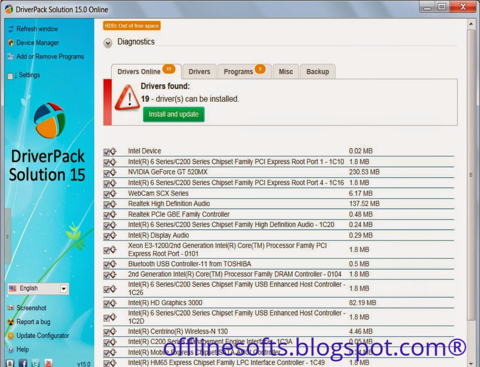Uncheck the Centrino Wireless-N 130 driver
Viewport: 480px width, 367px height.
[x=106, y=332]
